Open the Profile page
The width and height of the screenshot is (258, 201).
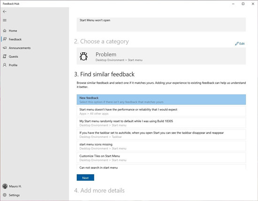(13, 65)
